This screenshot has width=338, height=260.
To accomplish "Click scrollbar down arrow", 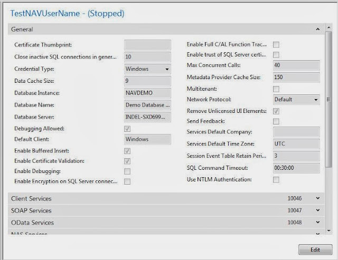I will click(328, 230).
